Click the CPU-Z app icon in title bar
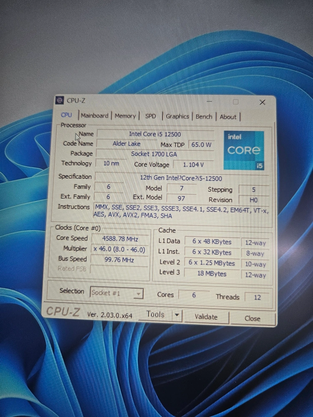Screen dimensions: 313x417 pyautogui.click(x=60, y=100)
